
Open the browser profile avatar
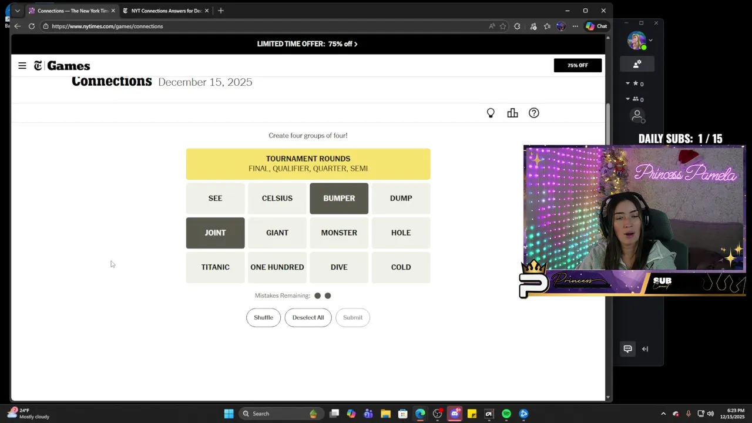tap(560, 26)
